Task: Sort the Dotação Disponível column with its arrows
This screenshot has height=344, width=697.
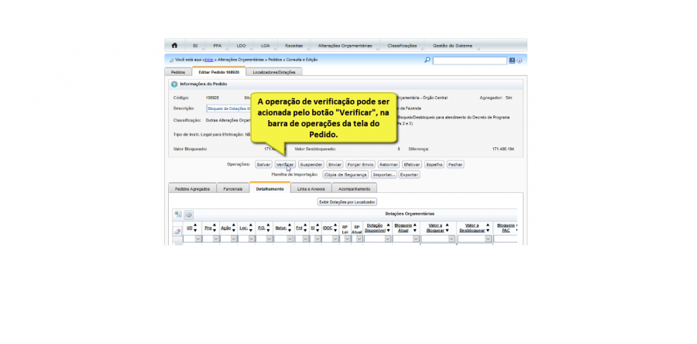Action: 388,228
